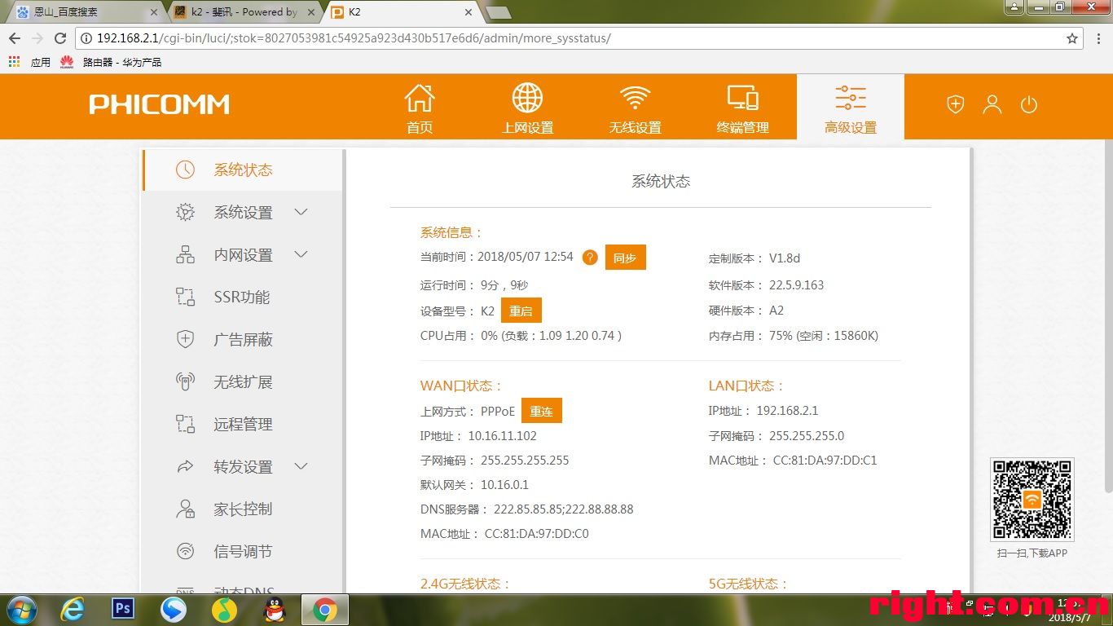Click Chrome icon in taskbar
Screen dimensions: 1113x626
[x=325, y=610]
